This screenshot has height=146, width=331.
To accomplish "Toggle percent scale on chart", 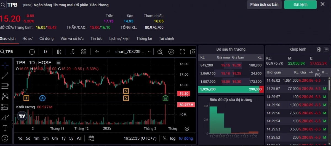I will [x=164, y=138].
